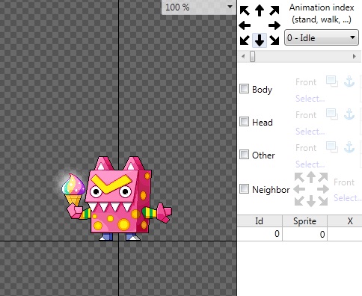The width and height of the screenshot is (362, 296).
Task: Select the right direction arrow
Action: tap(274, 25)
